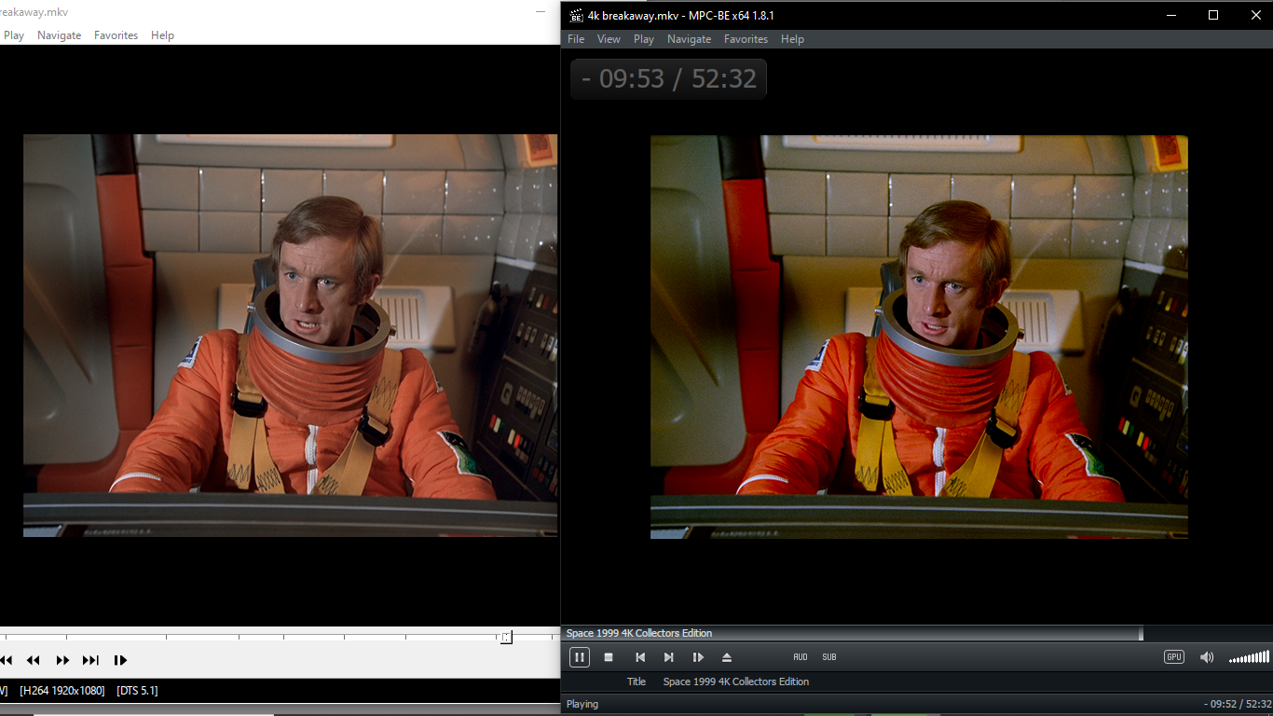The width and height of the screenshot is (1273, 716).
Task: Open the AUD audio track selector
Action: pyautogui.click(x=801, y=657)
